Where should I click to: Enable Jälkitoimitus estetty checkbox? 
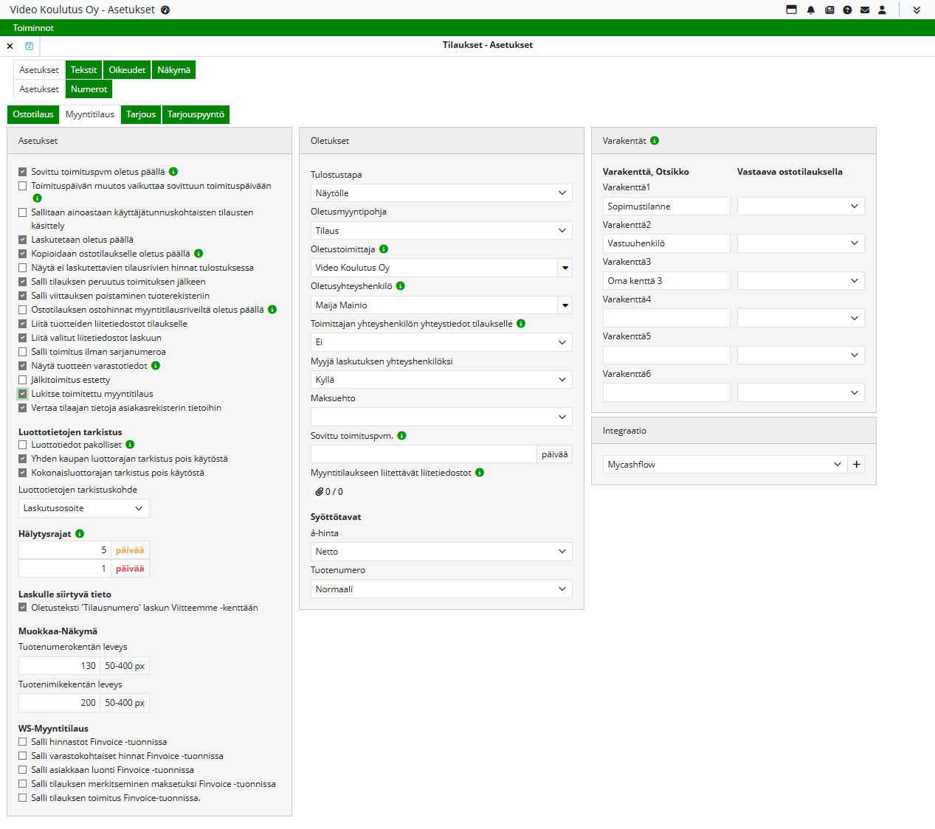point(23,380)
